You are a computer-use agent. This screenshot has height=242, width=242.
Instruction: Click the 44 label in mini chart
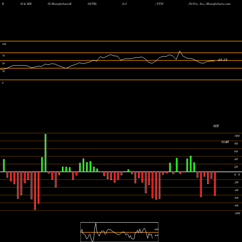coord(156,235)
